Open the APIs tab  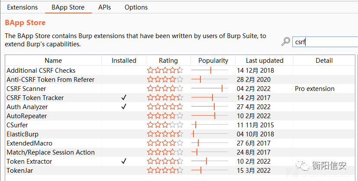pyautogui.click(x=104, y=7)
